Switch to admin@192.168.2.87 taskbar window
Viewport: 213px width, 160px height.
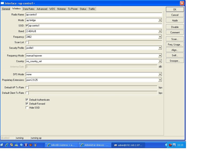(128, 145)
